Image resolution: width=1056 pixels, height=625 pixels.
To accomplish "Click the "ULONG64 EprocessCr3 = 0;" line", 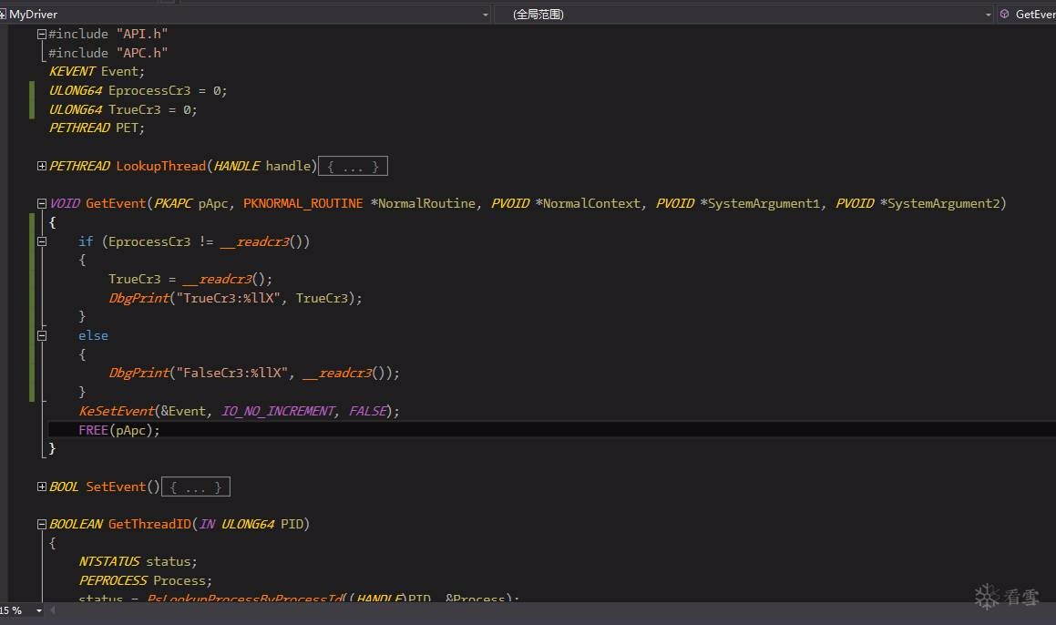I will click(138, 90).
